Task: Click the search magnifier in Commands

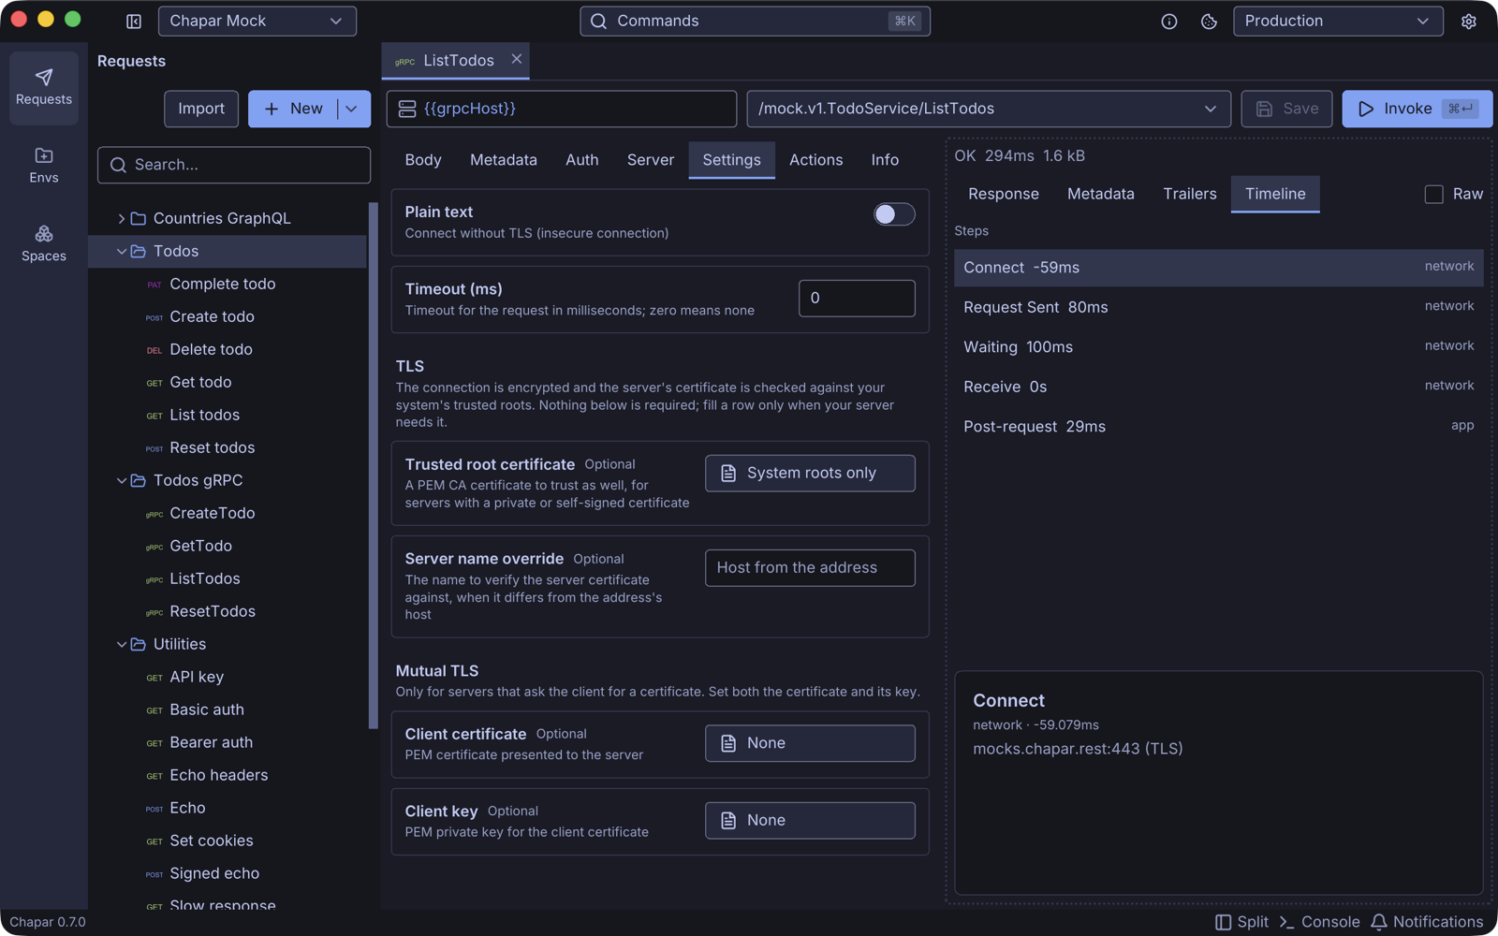Action: (599, 22)
